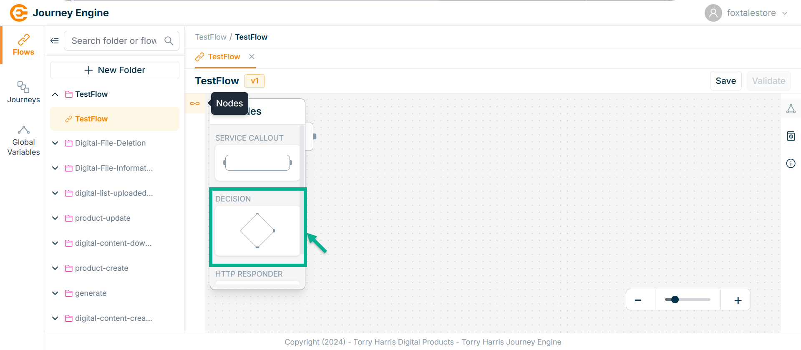Click the Save button
This screenshot has height=350, width=801.
(x=725, y=81)
